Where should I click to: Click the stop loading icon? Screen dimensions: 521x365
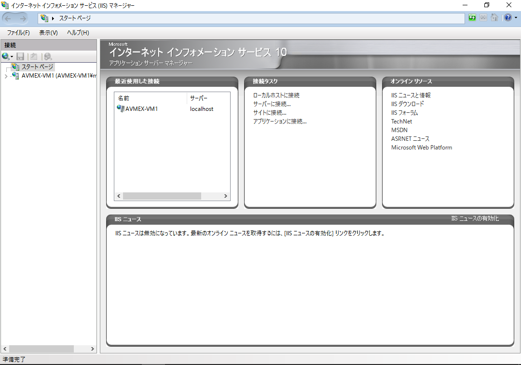483,18
